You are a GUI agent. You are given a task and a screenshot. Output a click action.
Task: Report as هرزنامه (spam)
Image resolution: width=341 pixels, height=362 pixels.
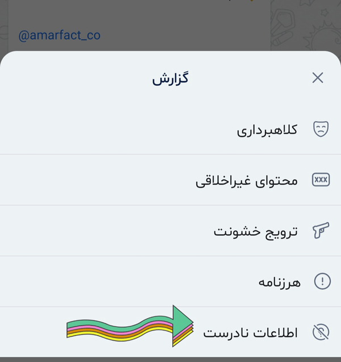pos(280,282)
